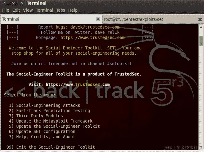
Task: Click the 'stop shop for all of your social-engineering needs' line
Action: pyautogui.click(x=75, y=53)
